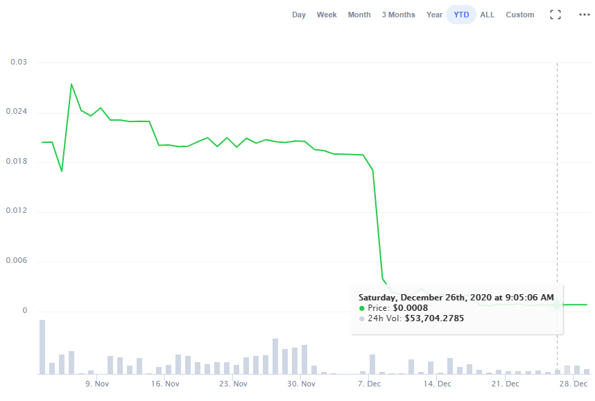Click the 28. Dec x-axis label

tap(574, 384)
